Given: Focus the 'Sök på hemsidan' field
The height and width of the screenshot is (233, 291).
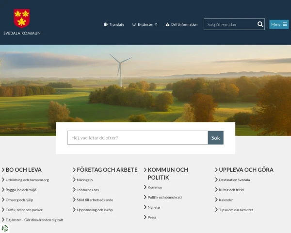Looking at the screenshot, I should tap(230, 24).
